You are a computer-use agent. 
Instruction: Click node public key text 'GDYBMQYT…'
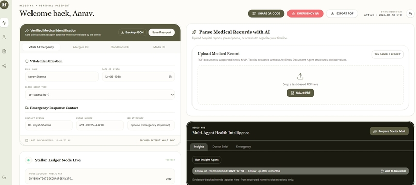tap(51, 179)
